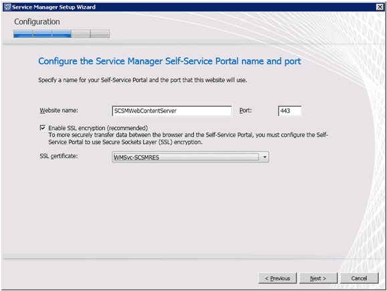Cancel the setup wizard
The image size is (387, 291).
point(359,278)
